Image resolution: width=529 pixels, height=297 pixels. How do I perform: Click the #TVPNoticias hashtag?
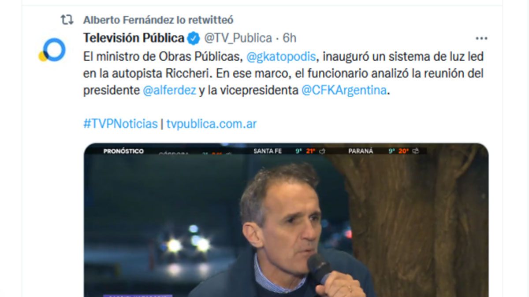(x=120, y=124)
